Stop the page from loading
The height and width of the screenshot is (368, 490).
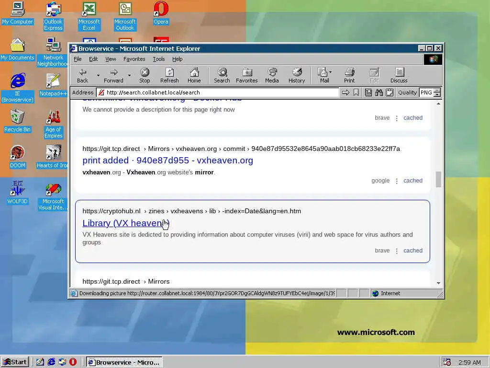[145, 76]
